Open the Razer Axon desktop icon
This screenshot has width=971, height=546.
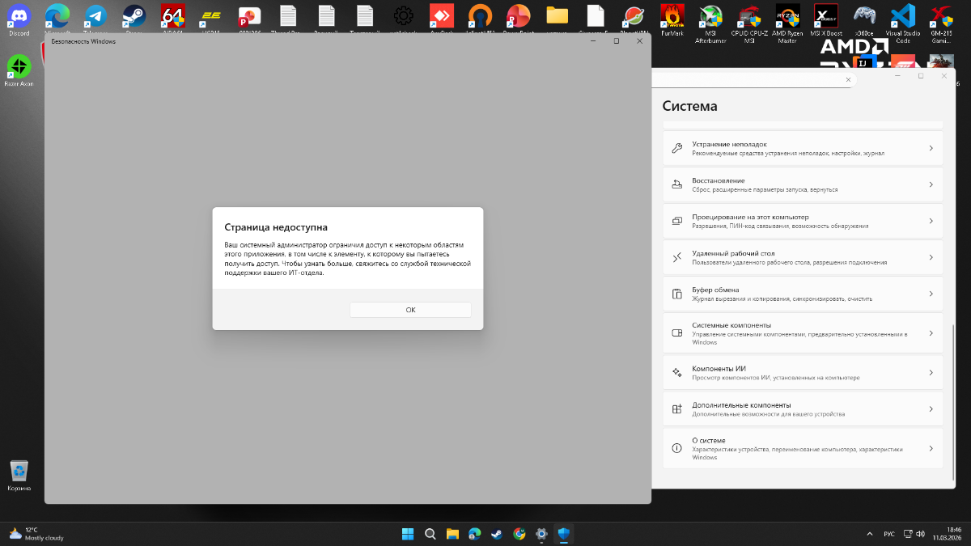tap(19, 68)
